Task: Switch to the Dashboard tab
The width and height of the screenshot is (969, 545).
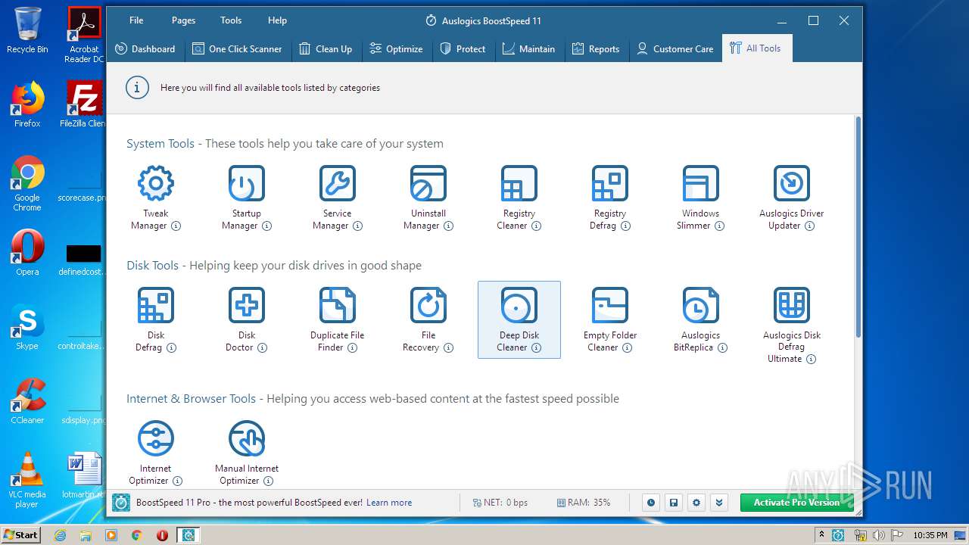Action: coord(145,48)
